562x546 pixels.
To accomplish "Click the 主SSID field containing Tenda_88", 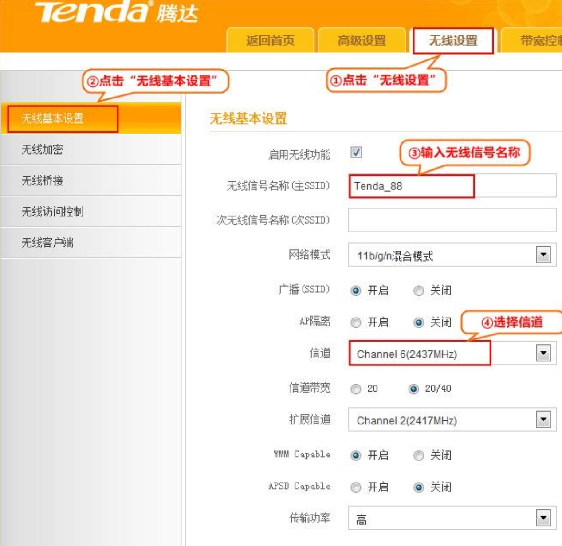I will pyautogui.click(x=452, y=186).
